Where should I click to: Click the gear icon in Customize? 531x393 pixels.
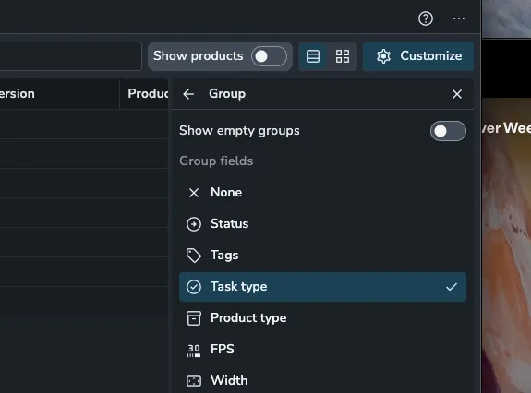[x=383, y=56]
